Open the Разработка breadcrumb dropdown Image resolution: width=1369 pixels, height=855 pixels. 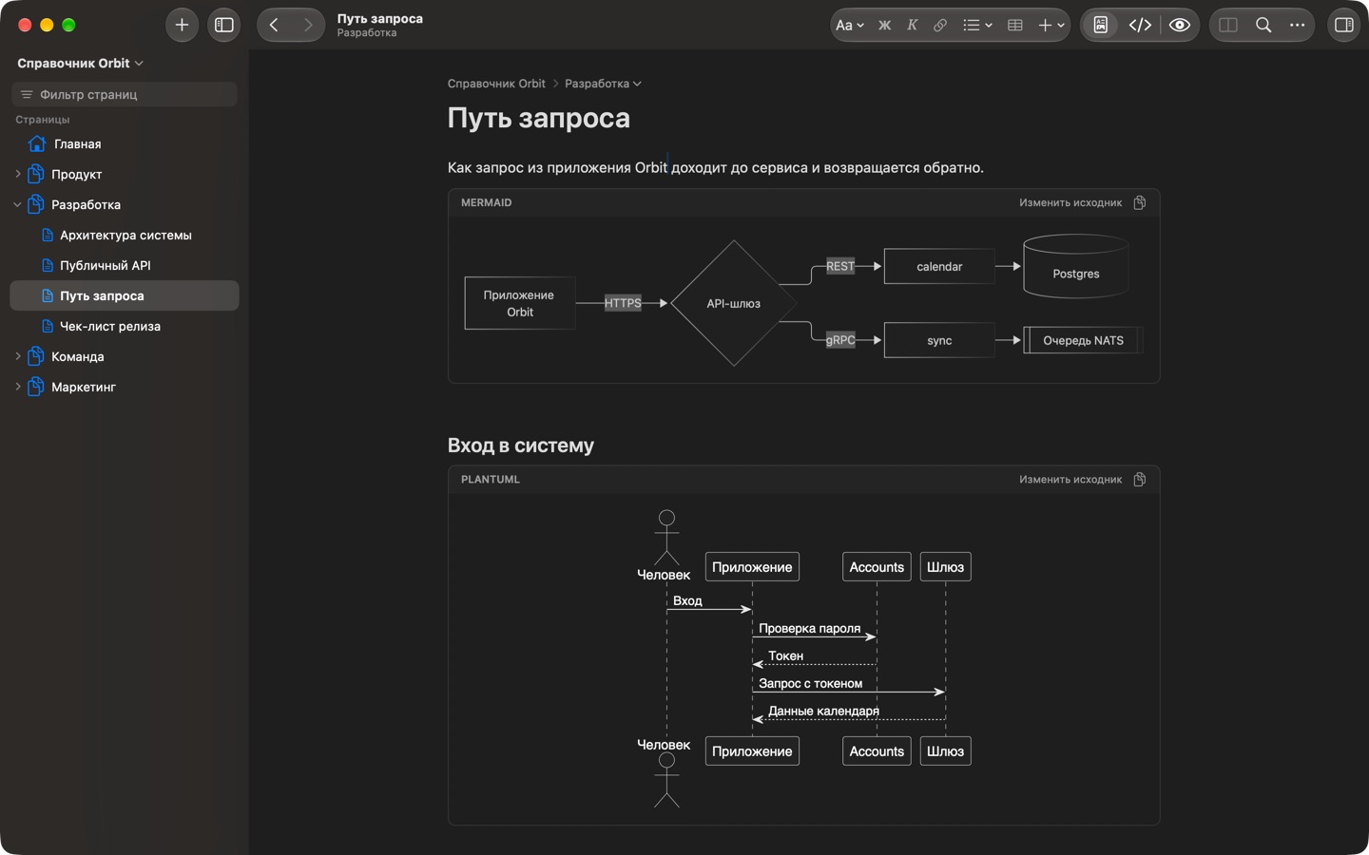pos(603,84)
